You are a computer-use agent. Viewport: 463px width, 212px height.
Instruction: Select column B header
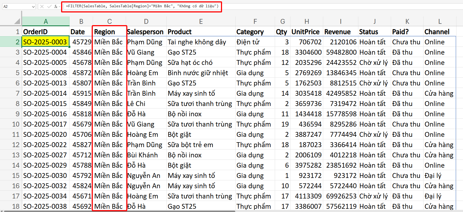[x=81, y=21]
